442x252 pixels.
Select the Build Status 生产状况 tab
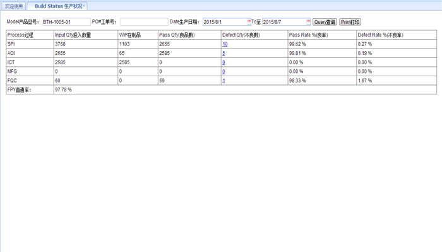pyautogui.click(x=58, y=6)
